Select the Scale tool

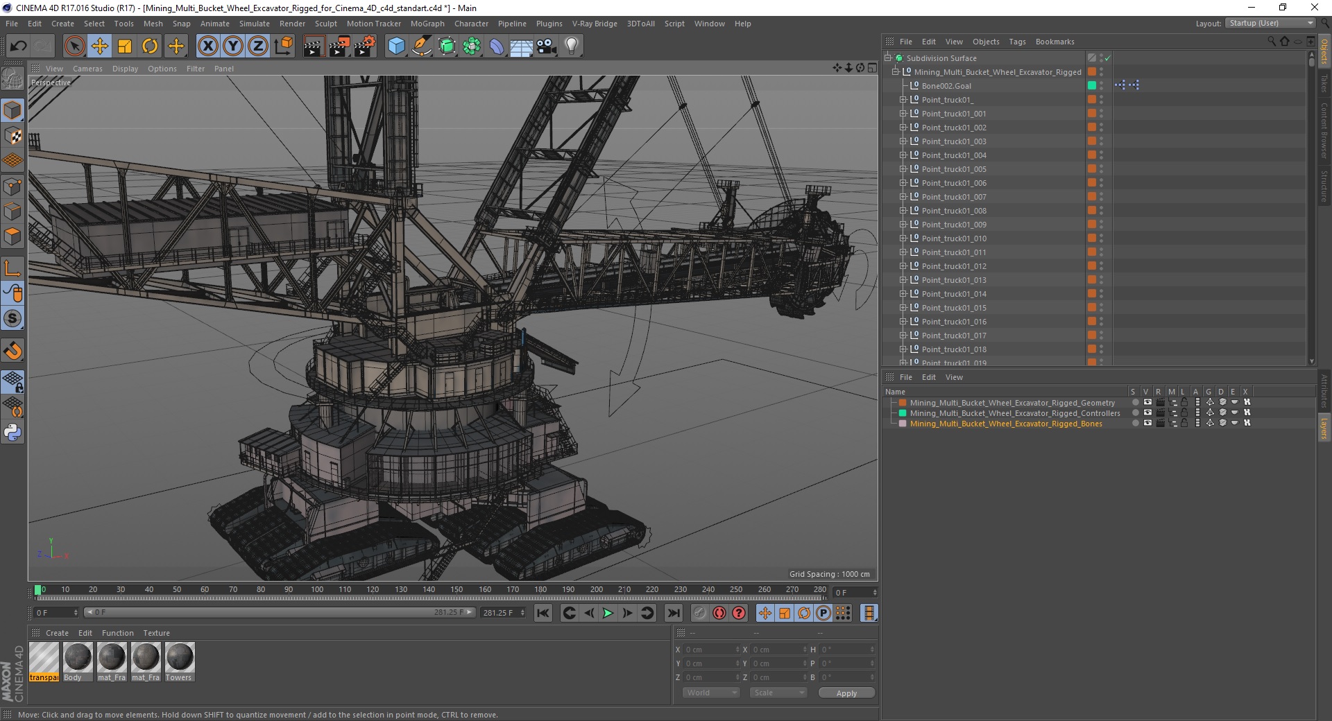pos(125,46)
